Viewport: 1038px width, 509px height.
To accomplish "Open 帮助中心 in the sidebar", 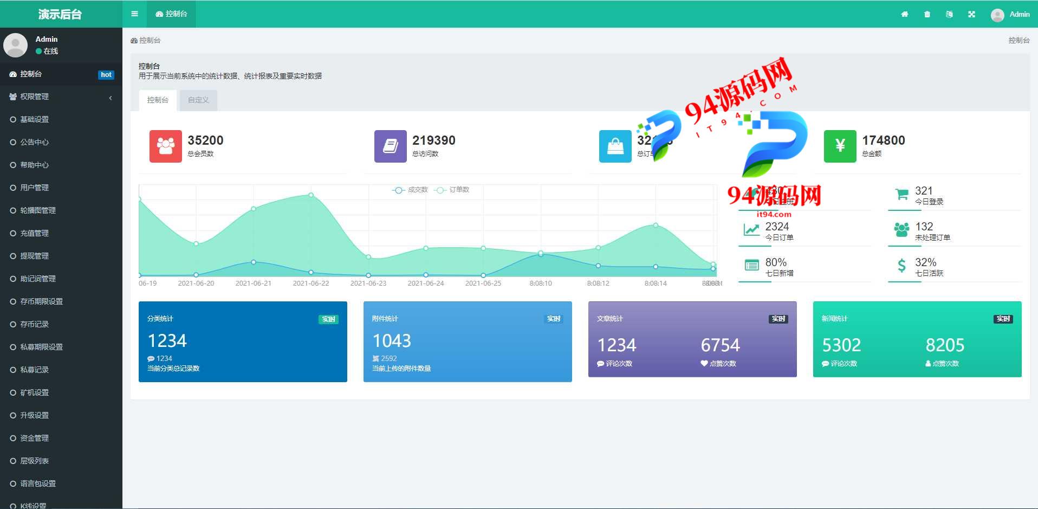I will (x=61, y=165).
